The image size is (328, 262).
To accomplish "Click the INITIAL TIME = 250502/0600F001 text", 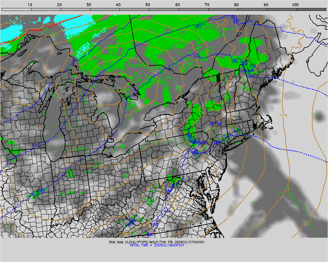I will pyautogui.click(x=157, y=245).
